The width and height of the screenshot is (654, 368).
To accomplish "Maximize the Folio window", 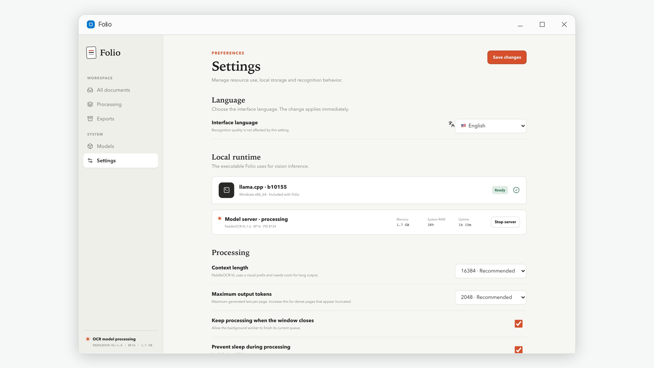I will (x=542, y=25).
